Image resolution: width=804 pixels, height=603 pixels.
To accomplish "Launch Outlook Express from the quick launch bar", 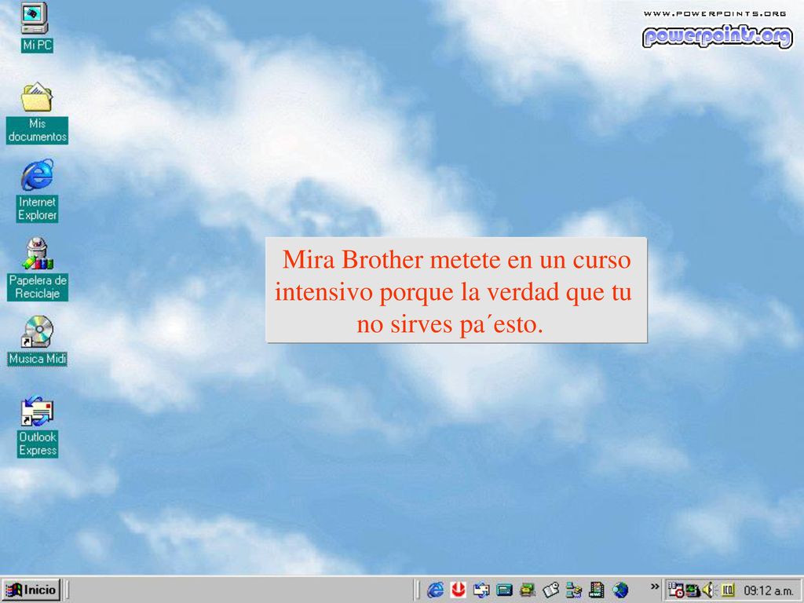I will coord(481,590).
